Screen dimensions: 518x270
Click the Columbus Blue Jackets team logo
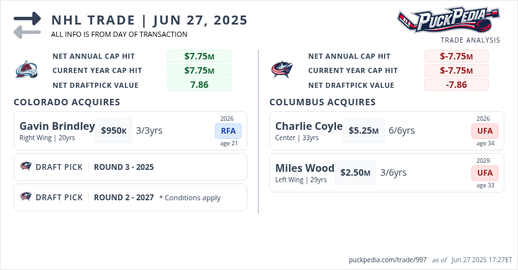click(x=282, y=70)
